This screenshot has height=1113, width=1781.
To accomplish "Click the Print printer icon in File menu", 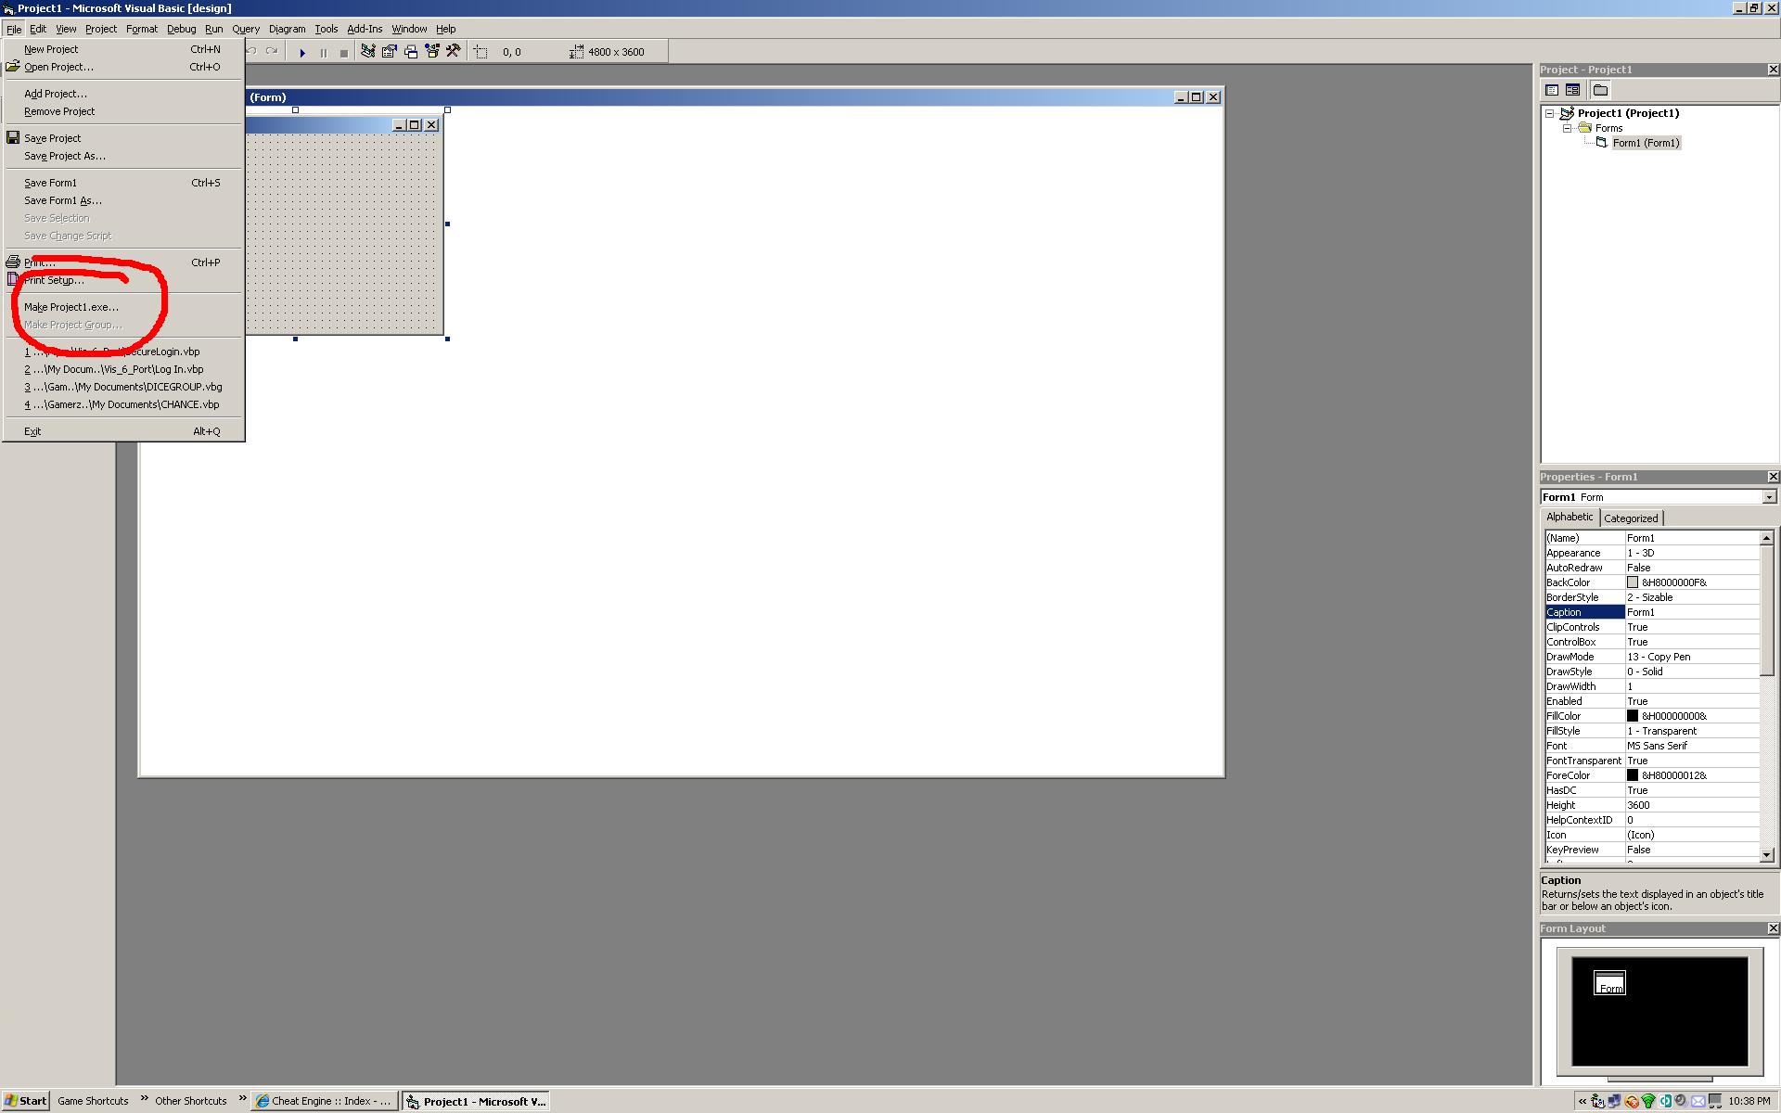I will coord(13,262).
